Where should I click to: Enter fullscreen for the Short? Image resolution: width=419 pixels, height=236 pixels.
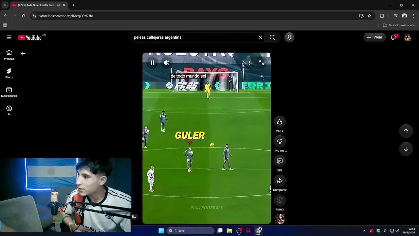point(262,63)
